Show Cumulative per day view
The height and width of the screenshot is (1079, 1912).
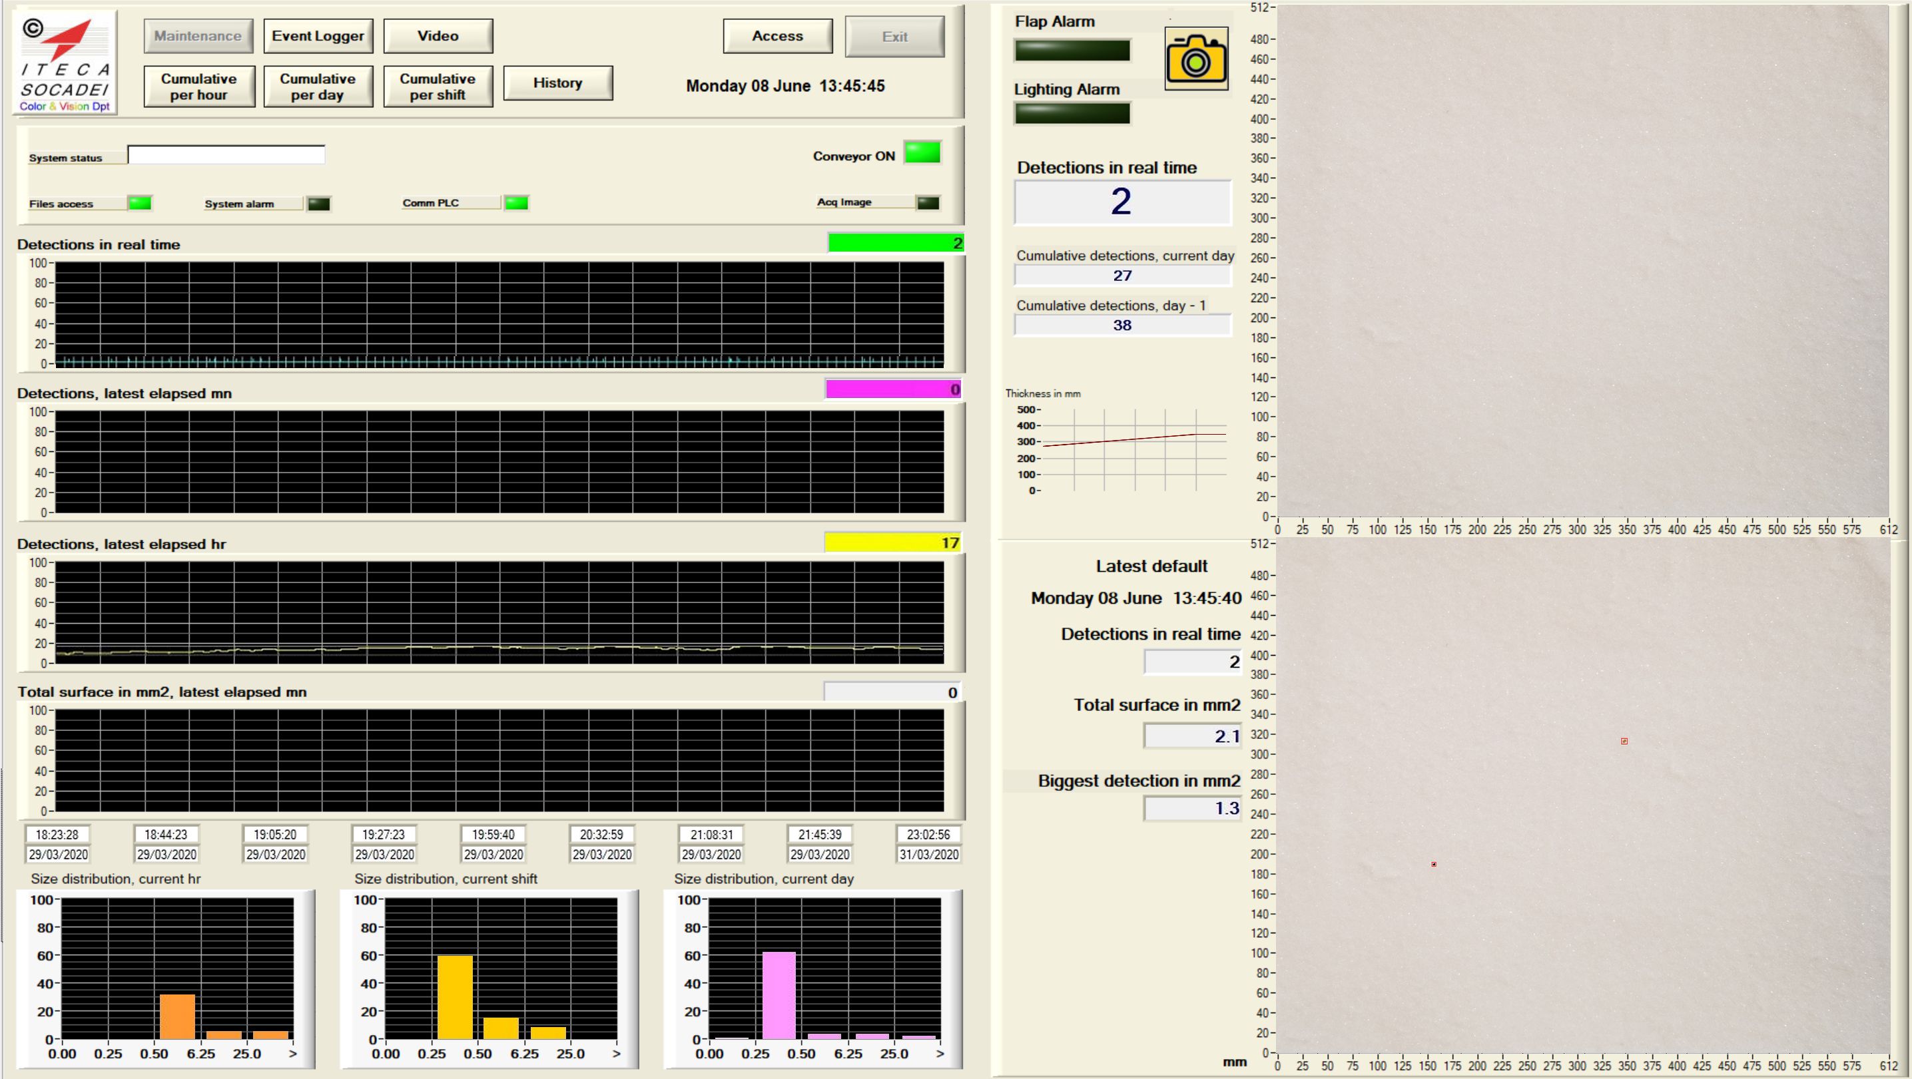(x=318, y=87)
